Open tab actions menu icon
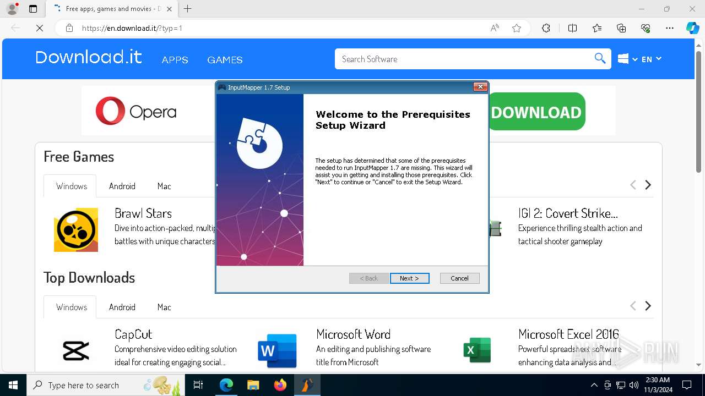 33,9
